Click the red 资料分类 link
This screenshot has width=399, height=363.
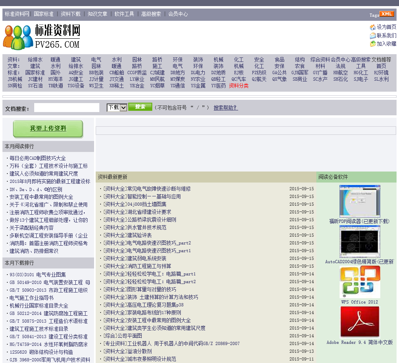(x=239, y=86)
